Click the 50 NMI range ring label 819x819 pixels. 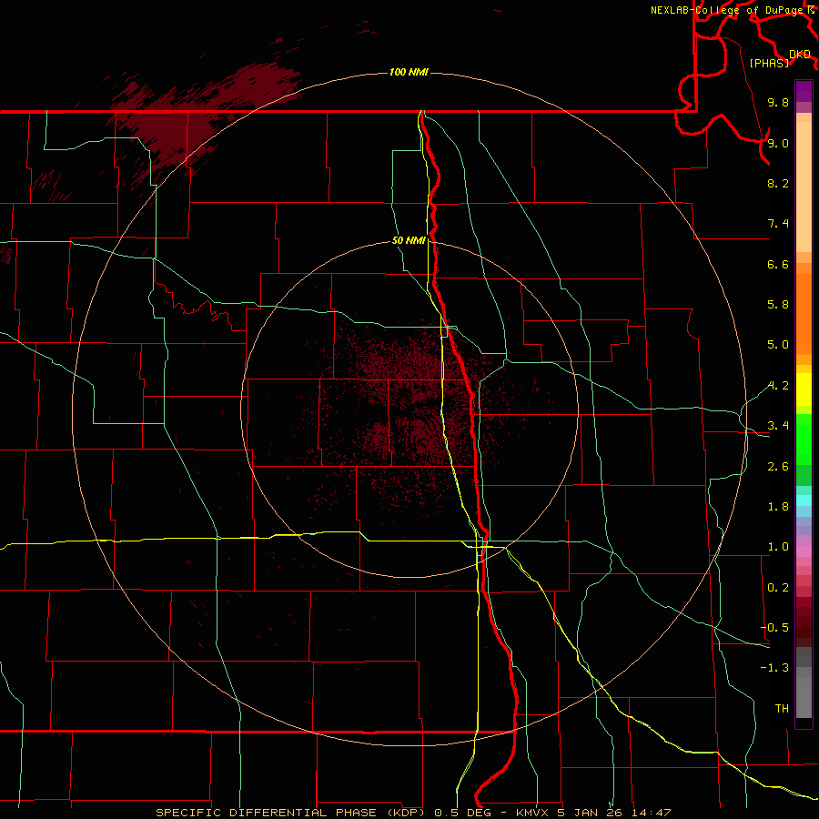click(x=409, y=240)
